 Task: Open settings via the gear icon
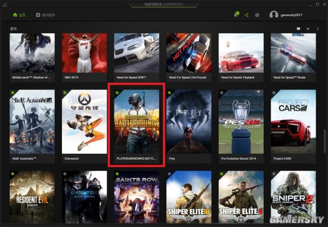(x=257, y=15)
